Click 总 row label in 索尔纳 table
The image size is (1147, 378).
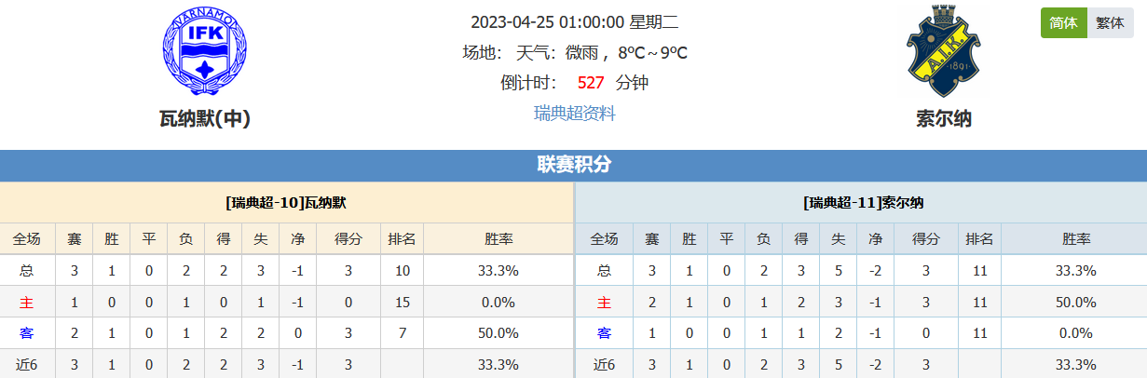(604, 271)
